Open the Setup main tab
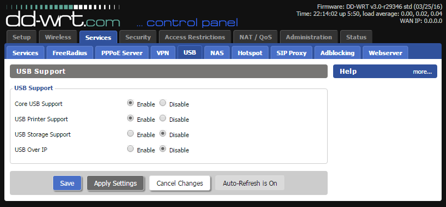The height and width of the screenshot is (207, 446). click(21, 37)
